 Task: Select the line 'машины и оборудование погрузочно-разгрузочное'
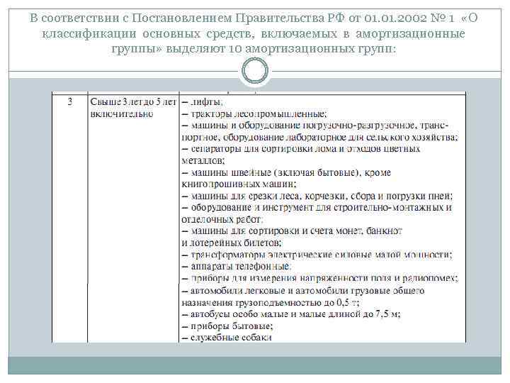pos(314,126)
